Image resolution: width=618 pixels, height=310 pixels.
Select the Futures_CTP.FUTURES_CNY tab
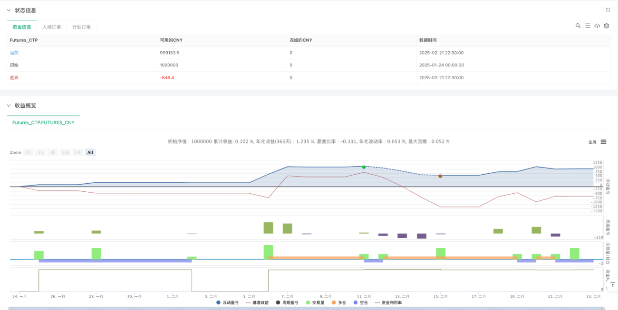coord(43,122)
